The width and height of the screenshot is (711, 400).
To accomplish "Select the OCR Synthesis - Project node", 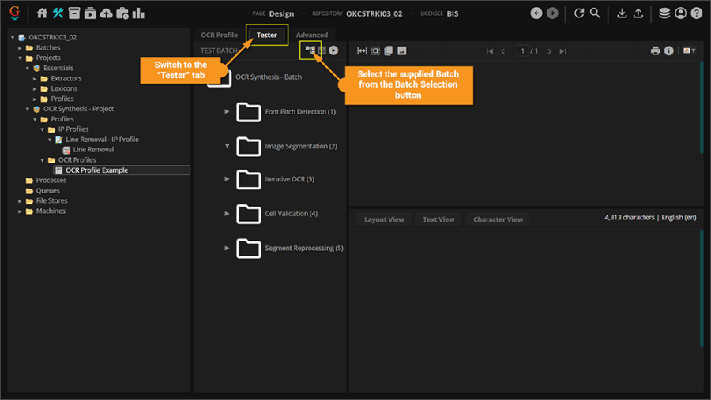I will [x=78, y=109].
